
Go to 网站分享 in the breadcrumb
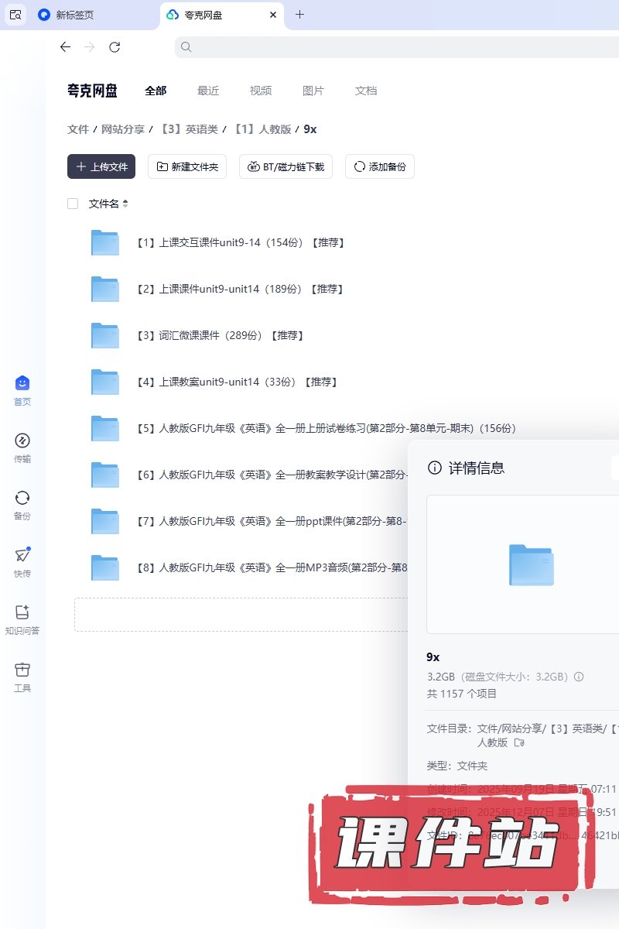coord(123,129)
